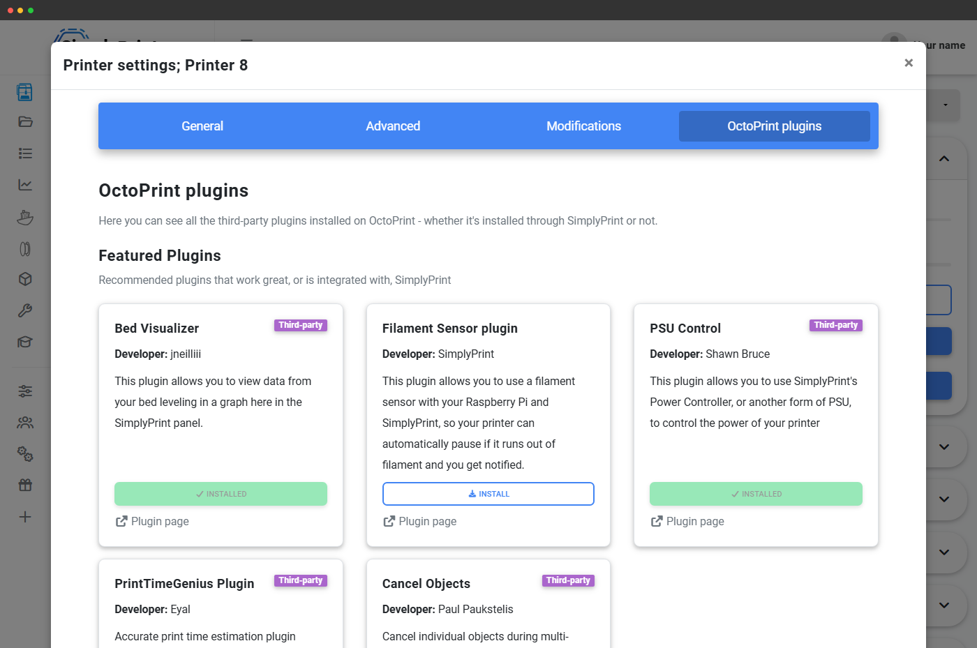Open the printers panel icon in sidebar
The image size is (977, 648).
25,92
